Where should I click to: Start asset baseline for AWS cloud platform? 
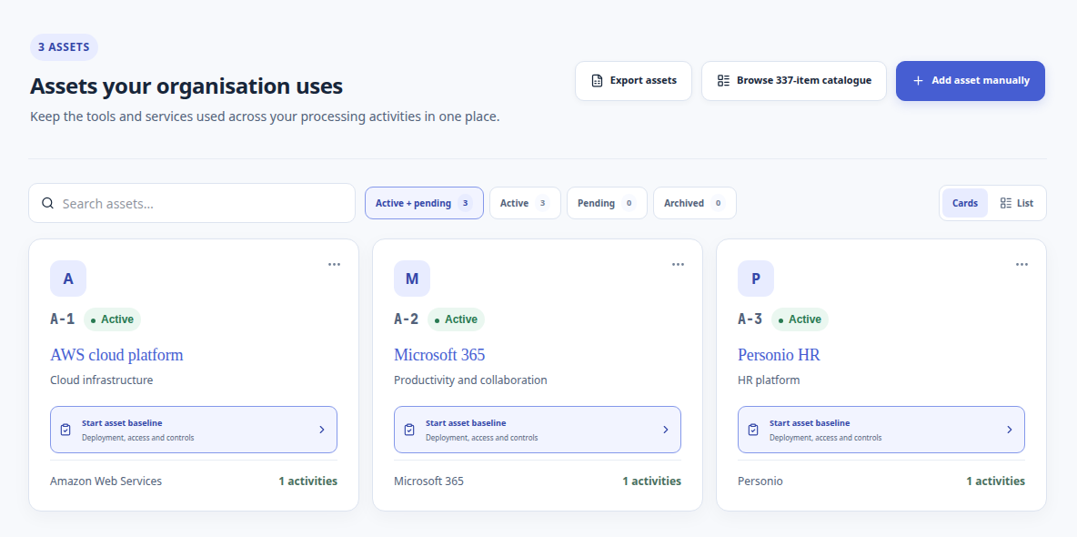point(194,430)
